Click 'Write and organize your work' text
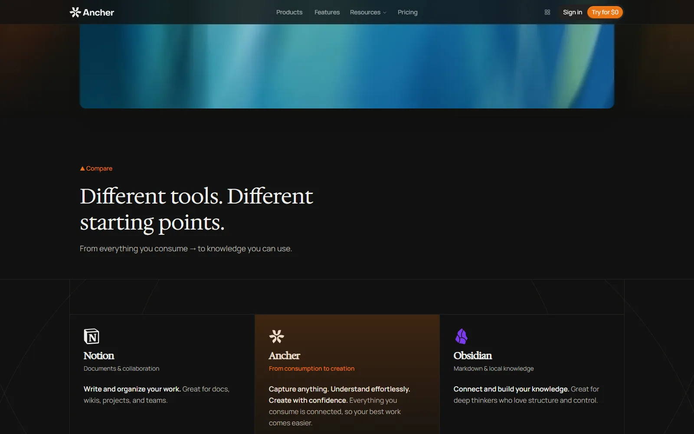The height and width of the screenshot is (434, 694). [x=132, y=389]
